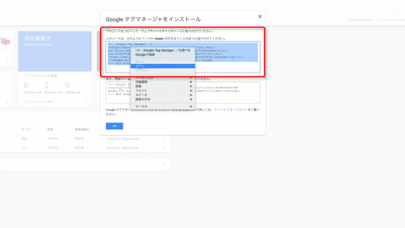The image size is (405, 228).
Task: Click the chevron beside ワークスペースを管理
Action: click(86, 101)
